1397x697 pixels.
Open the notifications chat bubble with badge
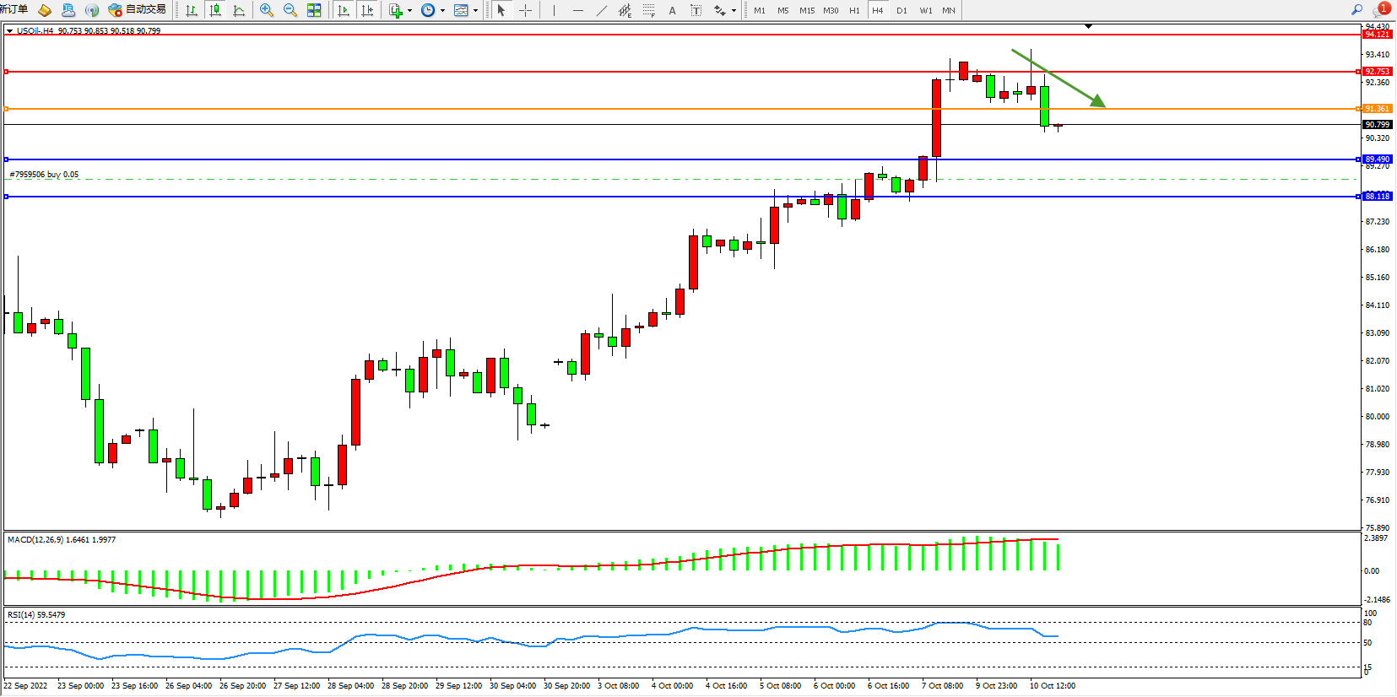pos(1381,10)
